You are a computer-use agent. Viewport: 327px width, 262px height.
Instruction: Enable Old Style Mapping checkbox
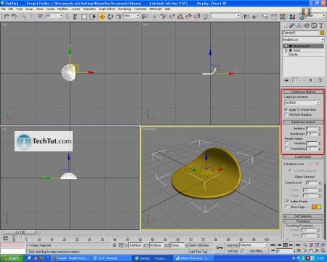[x=286, y=114]
